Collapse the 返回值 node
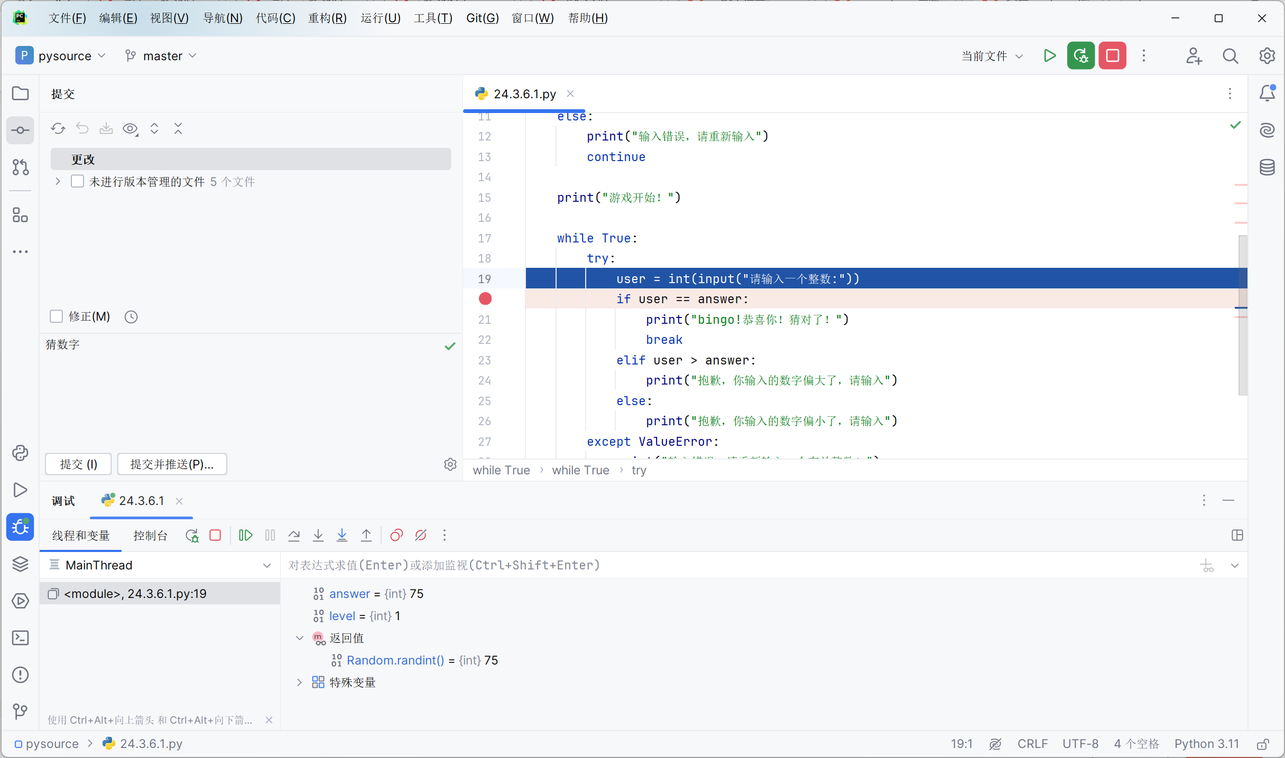The width and height of the screenshot is (1285, 758). (299, 638)
